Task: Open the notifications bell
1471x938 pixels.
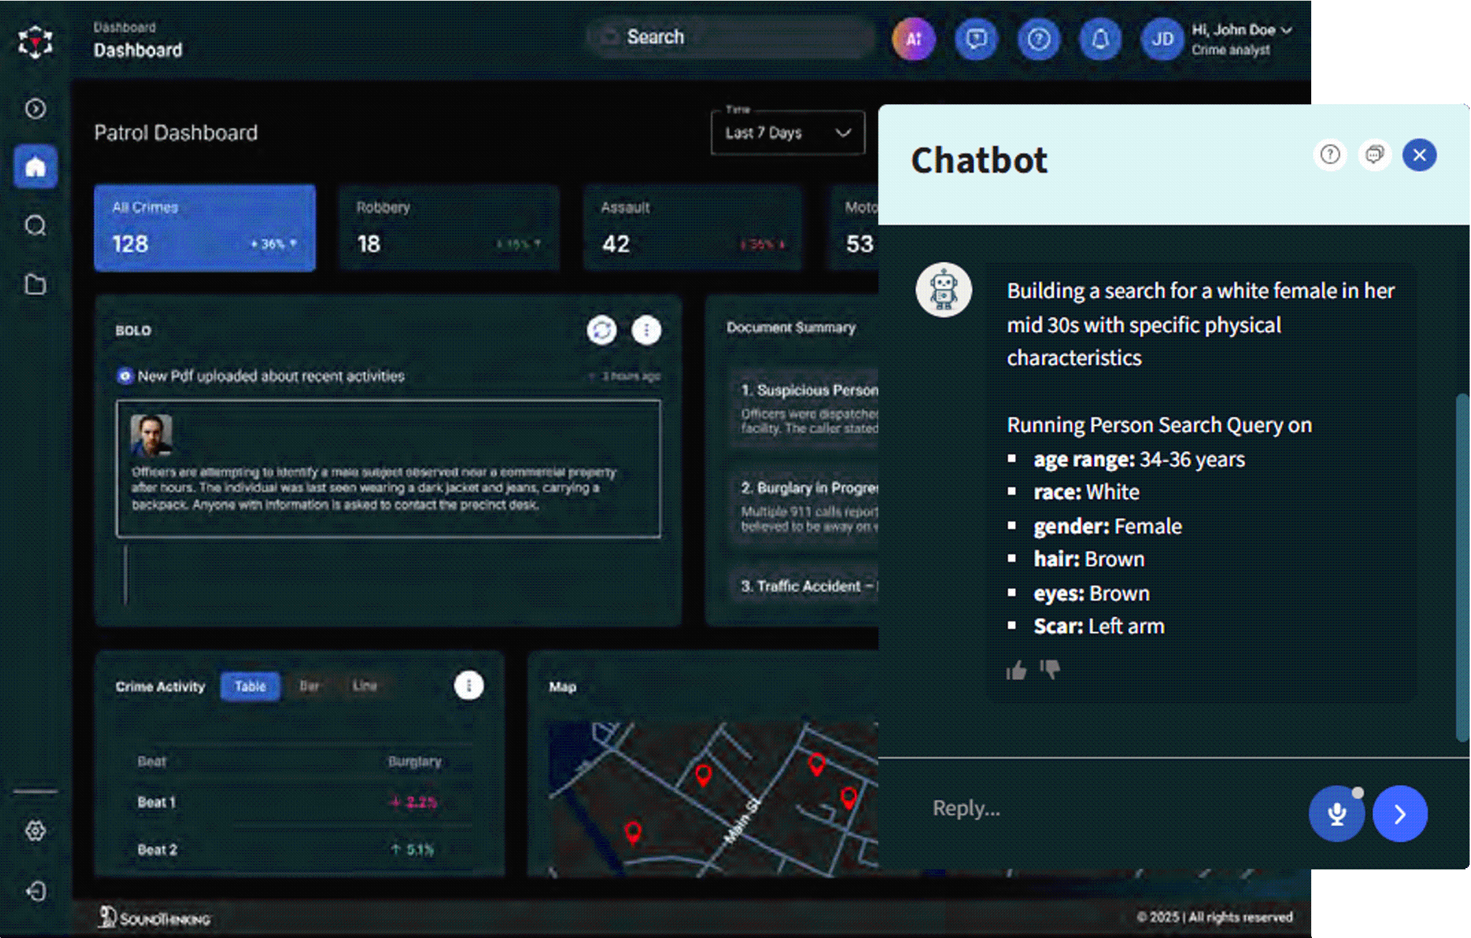Action: tap(1100, 40)
